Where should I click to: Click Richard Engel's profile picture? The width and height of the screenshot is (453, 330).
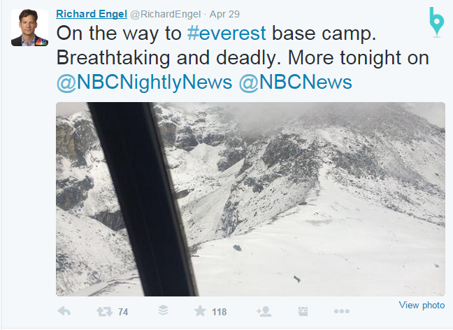coord(29,28)
